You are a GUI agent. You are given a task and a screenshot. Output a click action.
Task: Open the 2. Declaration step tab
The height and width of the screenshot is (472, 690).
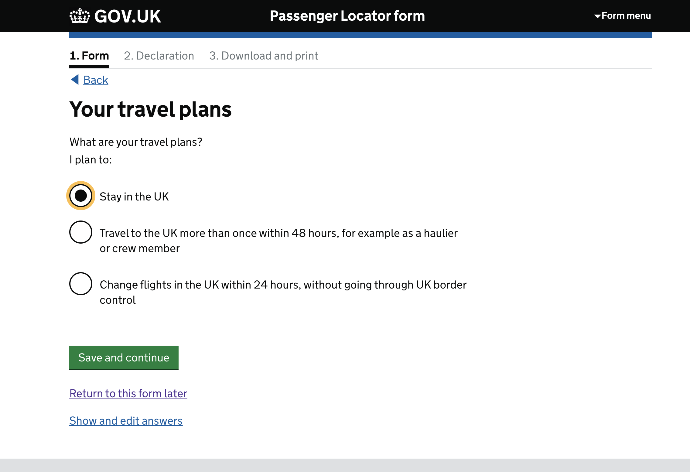click(159, 56)
